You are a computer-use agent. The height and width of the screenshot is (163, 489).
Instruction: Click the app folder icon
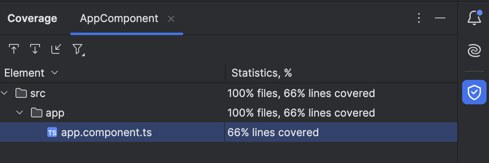point(37,113)
